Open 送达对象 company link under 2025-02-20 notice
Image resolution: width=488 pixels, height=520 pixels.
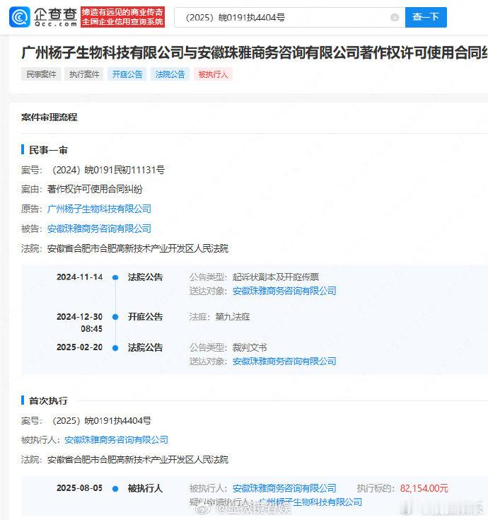pyautogui.click(x=284, y=361)
